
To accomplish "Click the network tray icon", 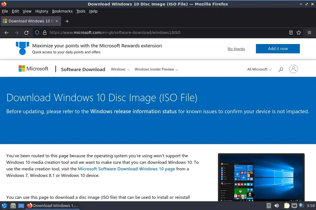I will 294,206.
